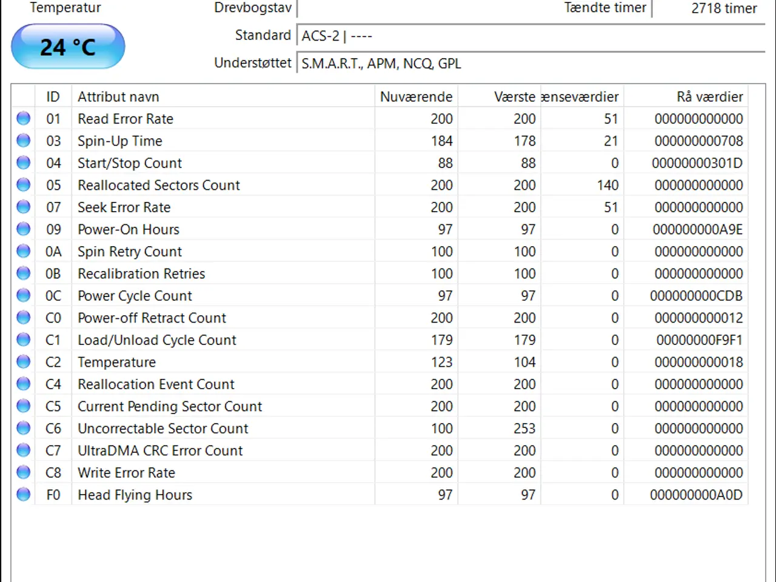Click the Nuværende column header
The height and width of the screenshot is (582, 776).
click(416, 96)
